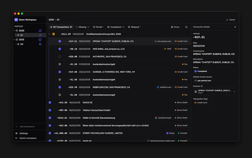The height and width of the screenshot is (158, 252).
Task: Click status check on Telekom Deutschland row
Action: pos(50,110)
